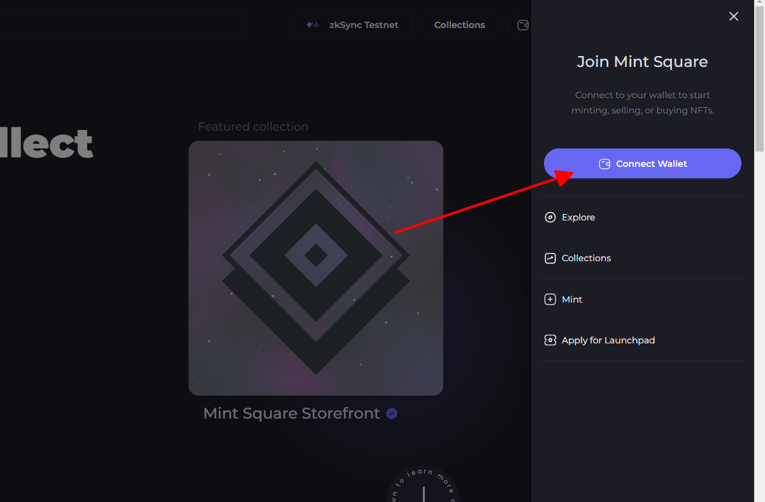Click the "Featured collection" label
The height and width of the screenshot is (502, 765).
[253, 127]
